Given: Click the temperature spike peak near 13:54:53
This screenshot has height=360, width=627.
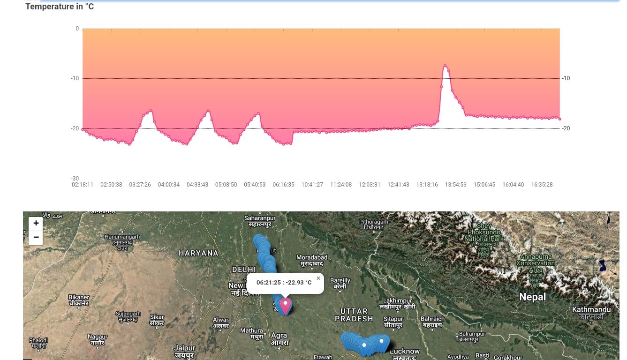Looking at the screenshot, I should click(445, 66).
